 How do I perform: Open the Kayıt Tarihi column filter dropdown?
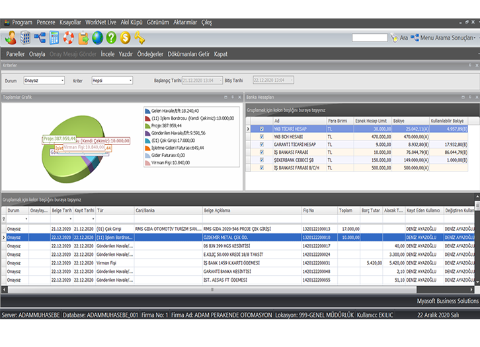click(93, 219)
